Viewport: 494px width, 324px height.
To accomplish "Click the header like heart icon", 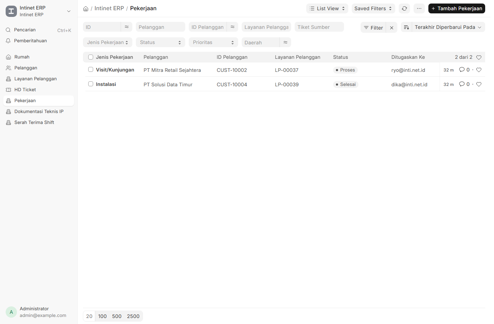I will pos(479,57).
